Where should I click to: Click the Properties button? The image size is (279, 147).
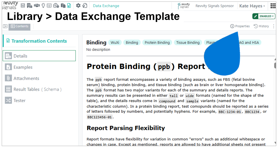pyautogui.click(x=240, y=26)
